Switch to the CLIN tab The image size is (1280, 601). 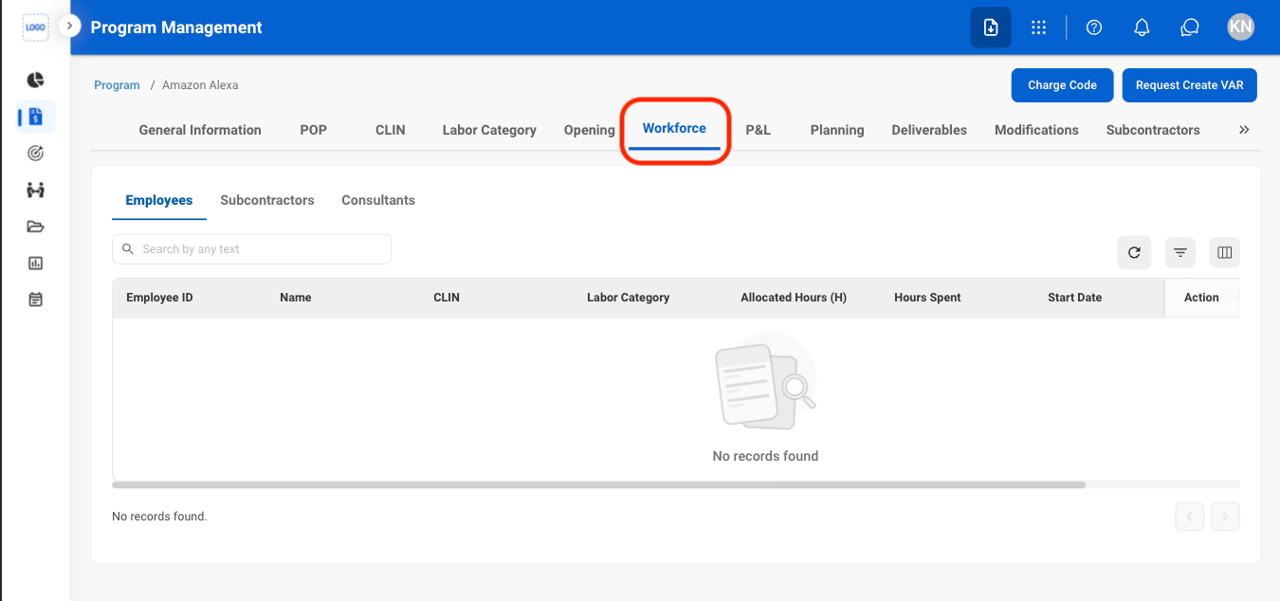(x=391, y=130)
